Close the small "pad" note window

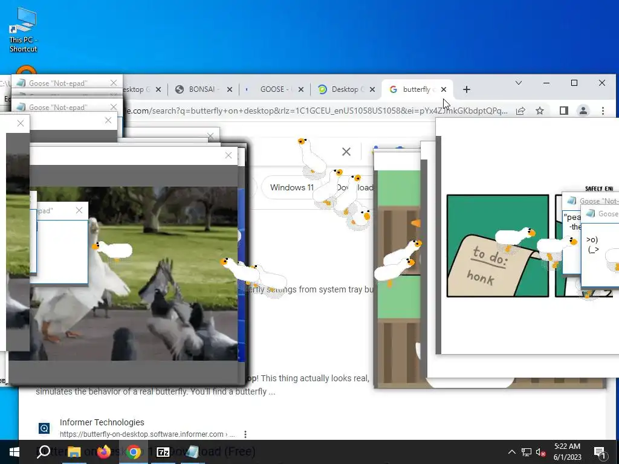79,210
